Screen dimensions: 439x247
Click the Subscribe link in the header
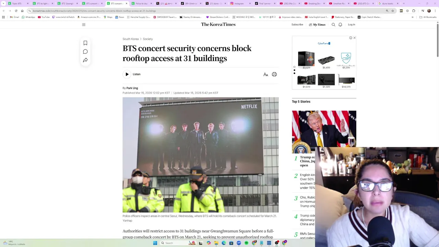click(297, 25)
